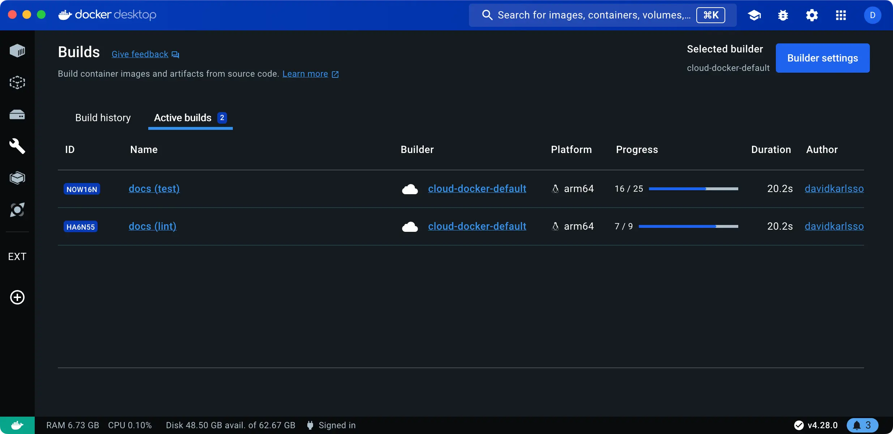Report a bug via the bug icon
Image resolution: width=893 pixels, height=434 pixels.
[x=783, y=15]
